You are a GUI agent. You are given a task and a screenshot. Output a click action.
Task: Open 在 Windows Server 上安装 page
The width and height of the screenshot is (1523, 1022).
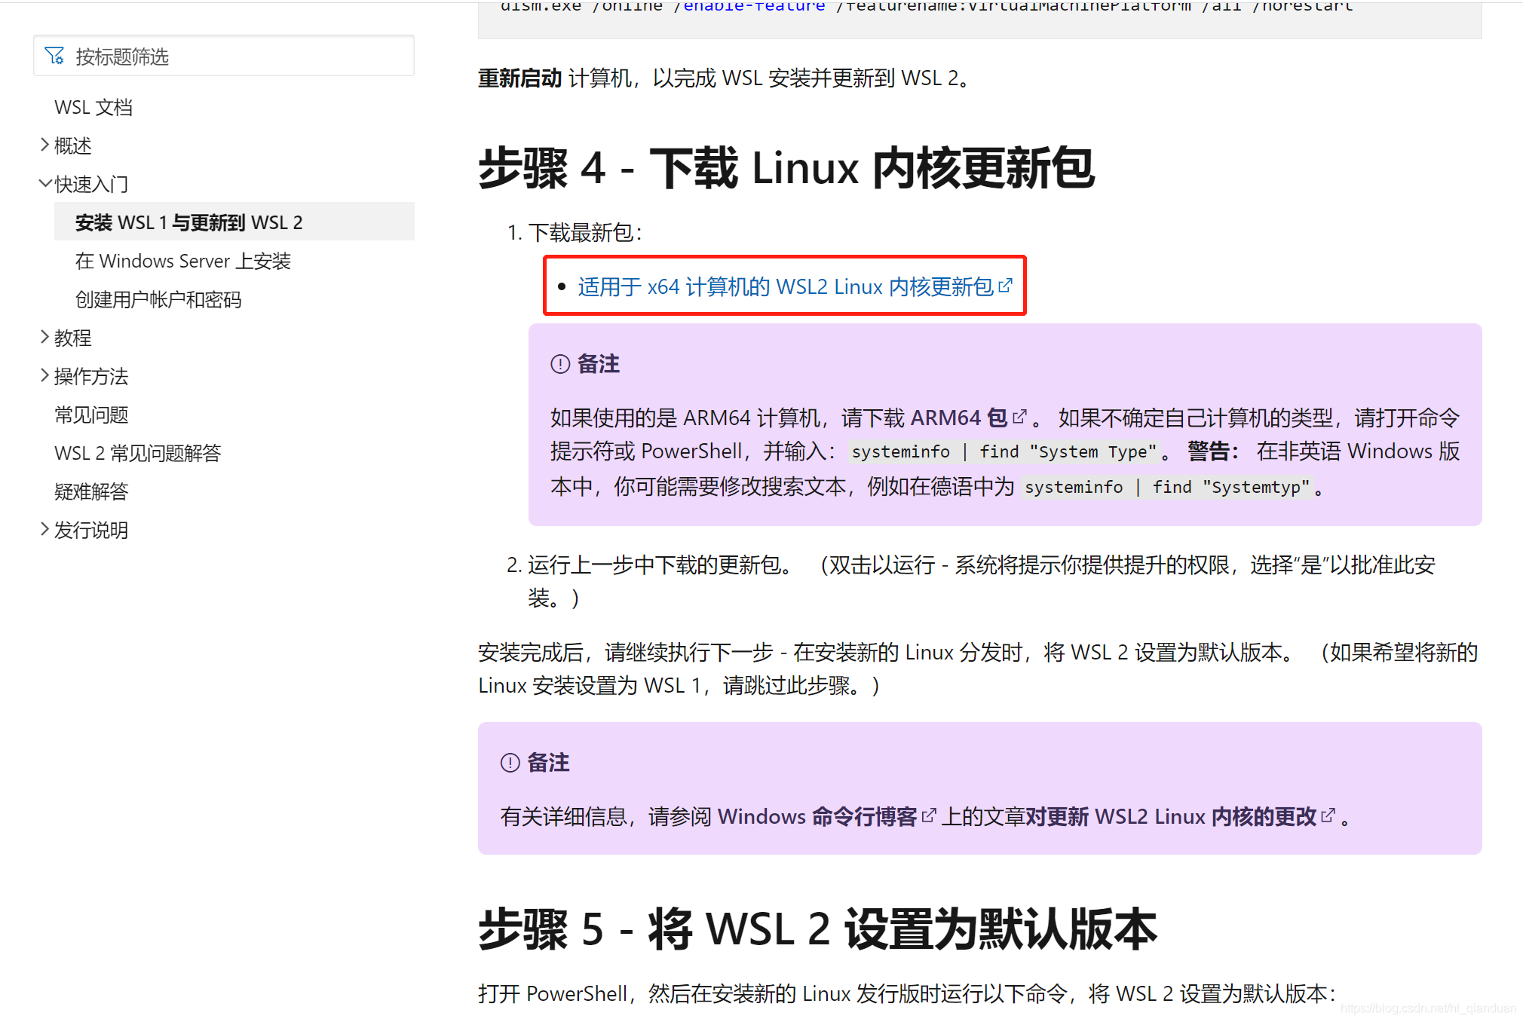click(x=183, y=261)
